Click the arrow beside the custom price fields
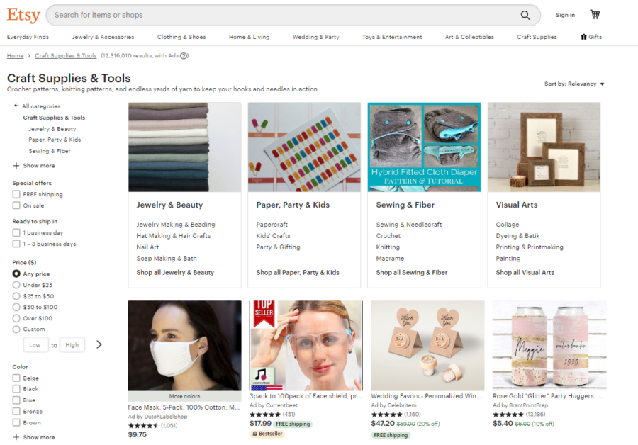The height and width of the screenshot is (445, 638). coord(99,344)
